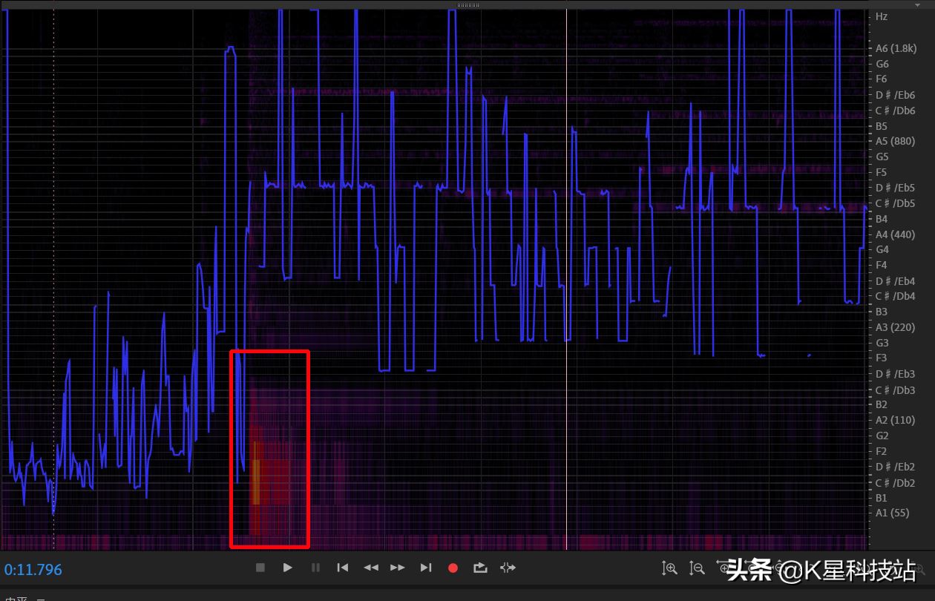Click the vertical Zoom Out icon
The image size is (935, 601).
click(697, 568)
